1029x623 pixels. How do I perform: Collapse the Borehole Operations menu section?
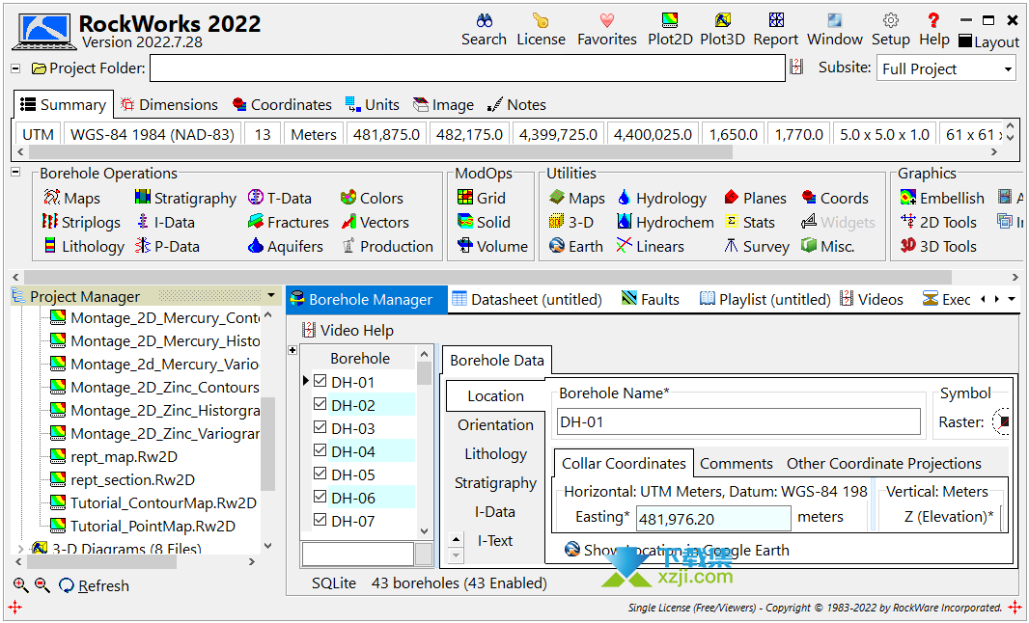(15, 172)
